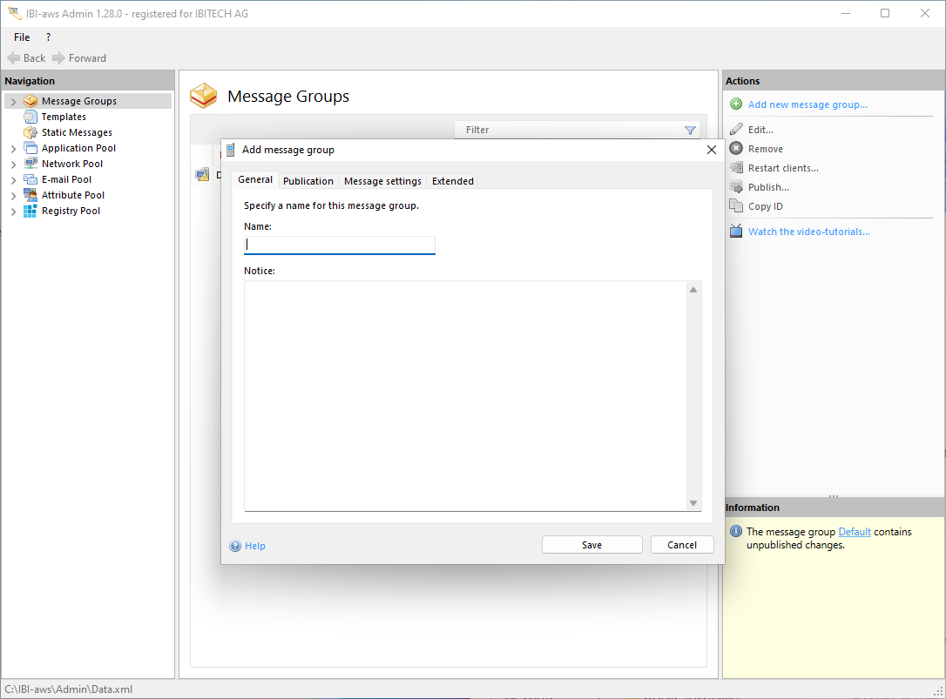Image resolution: width=946 pixels, height=699 pixels.
Task: Open the Message settings tab
Action: click(x=382, y=181)
